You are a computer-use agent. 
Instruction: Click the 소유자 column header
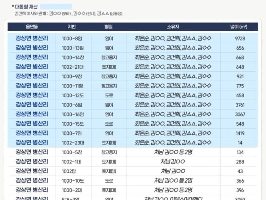[x=173, y=27]
